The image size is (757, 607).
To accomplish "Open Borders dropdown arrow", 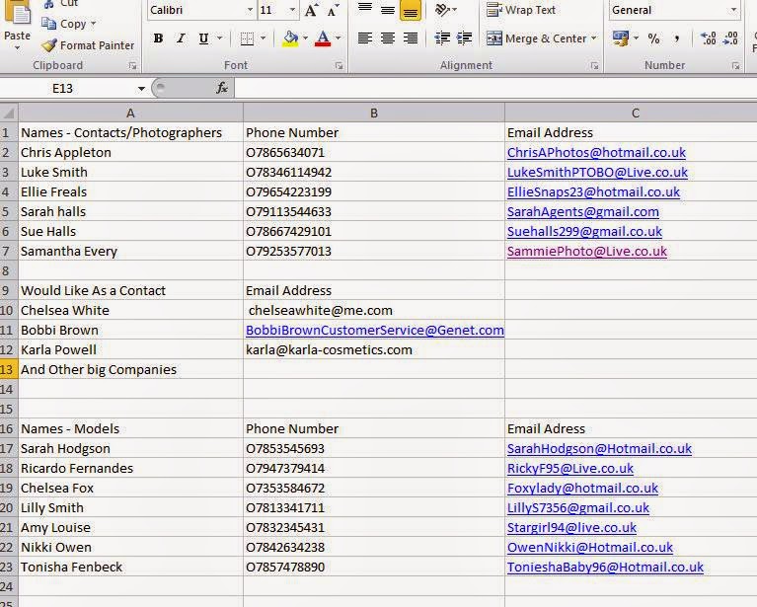I will (264, 38).
